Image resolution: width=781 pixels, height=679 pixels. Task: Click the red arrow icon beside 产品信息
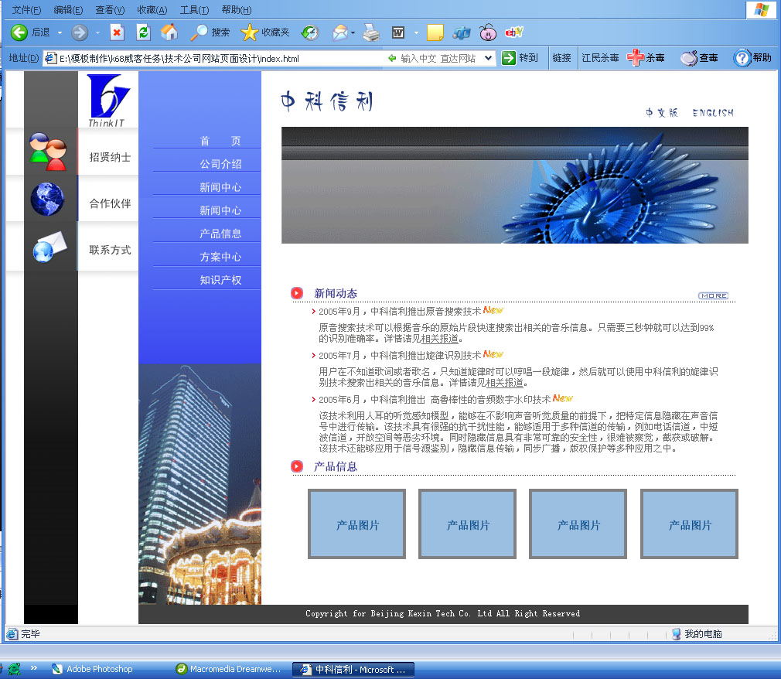point(297,466)
